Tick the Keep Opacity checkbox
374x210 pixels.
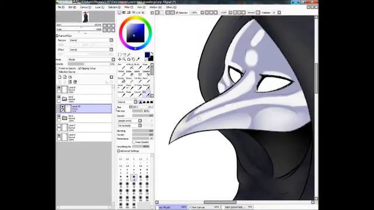pos(134,142)
